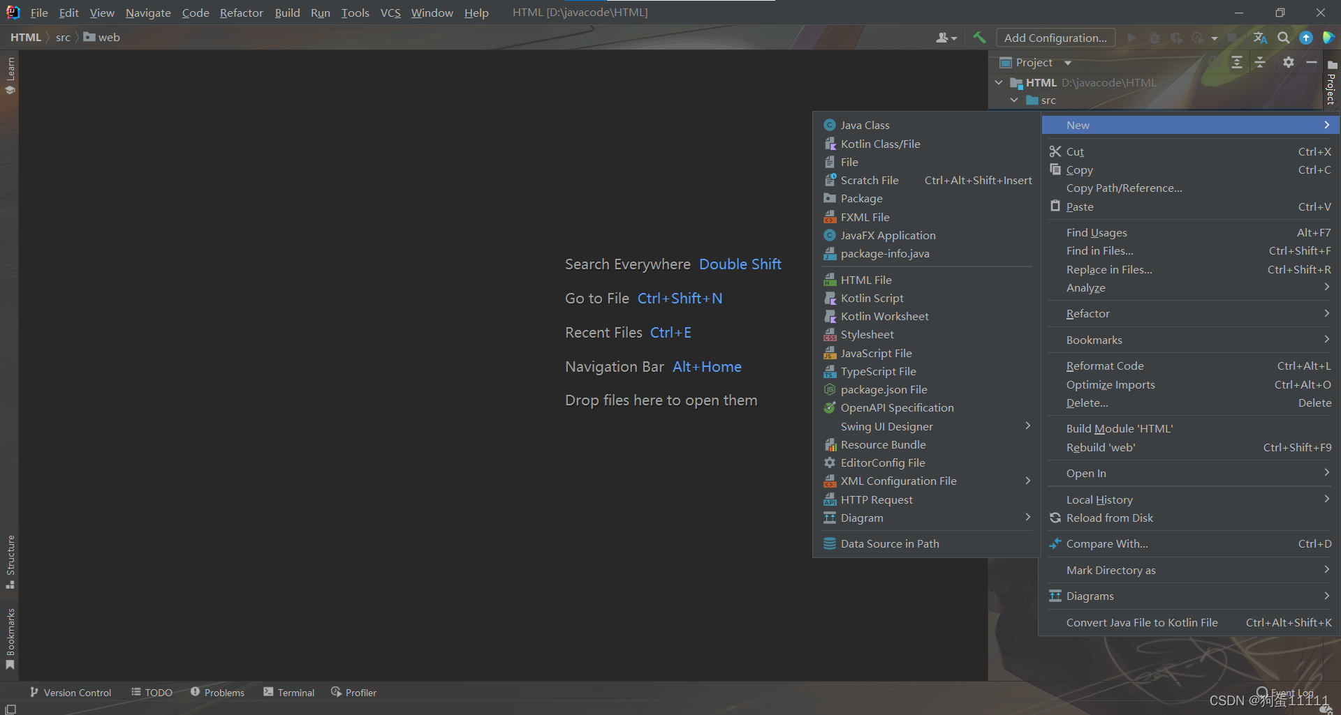Expand the Bookmarks context submenu

coord(1190,340)
